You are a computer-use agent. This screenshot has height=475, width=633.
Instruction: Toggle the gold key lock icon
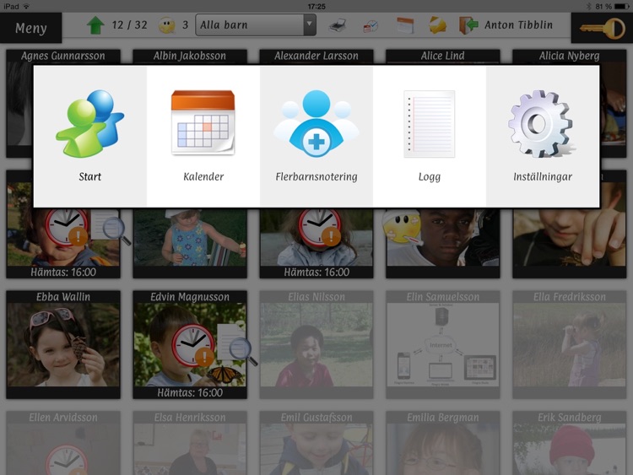(x=602, y=28)
